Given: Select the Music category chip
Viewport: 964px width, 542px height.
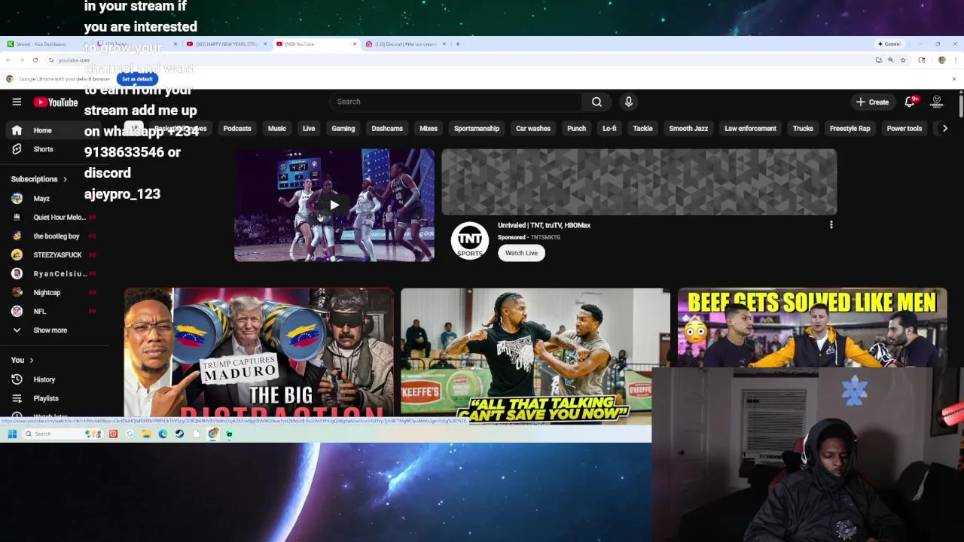Looking at the screenshot, I should (x=277, y=129).
